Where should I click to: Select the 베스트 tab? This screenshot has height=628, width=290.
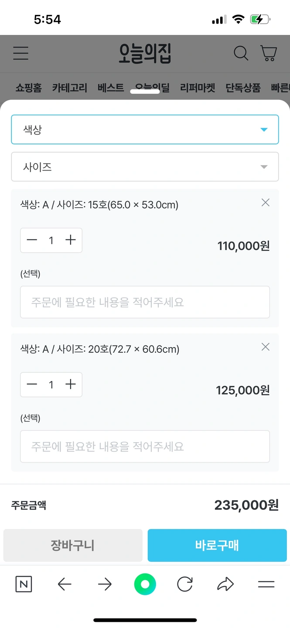pyautogui.click(x=111, y=88)
